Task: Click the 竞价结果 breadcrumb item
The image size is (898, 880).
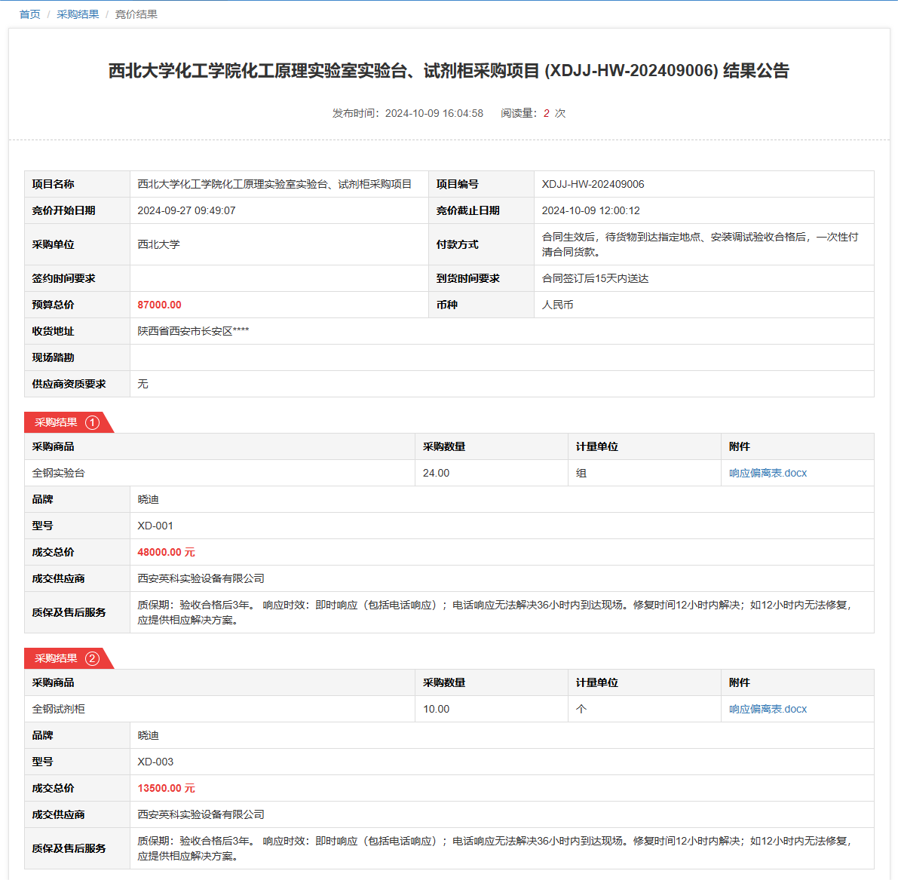Action: pyautogui.click(x=136, y=14)
